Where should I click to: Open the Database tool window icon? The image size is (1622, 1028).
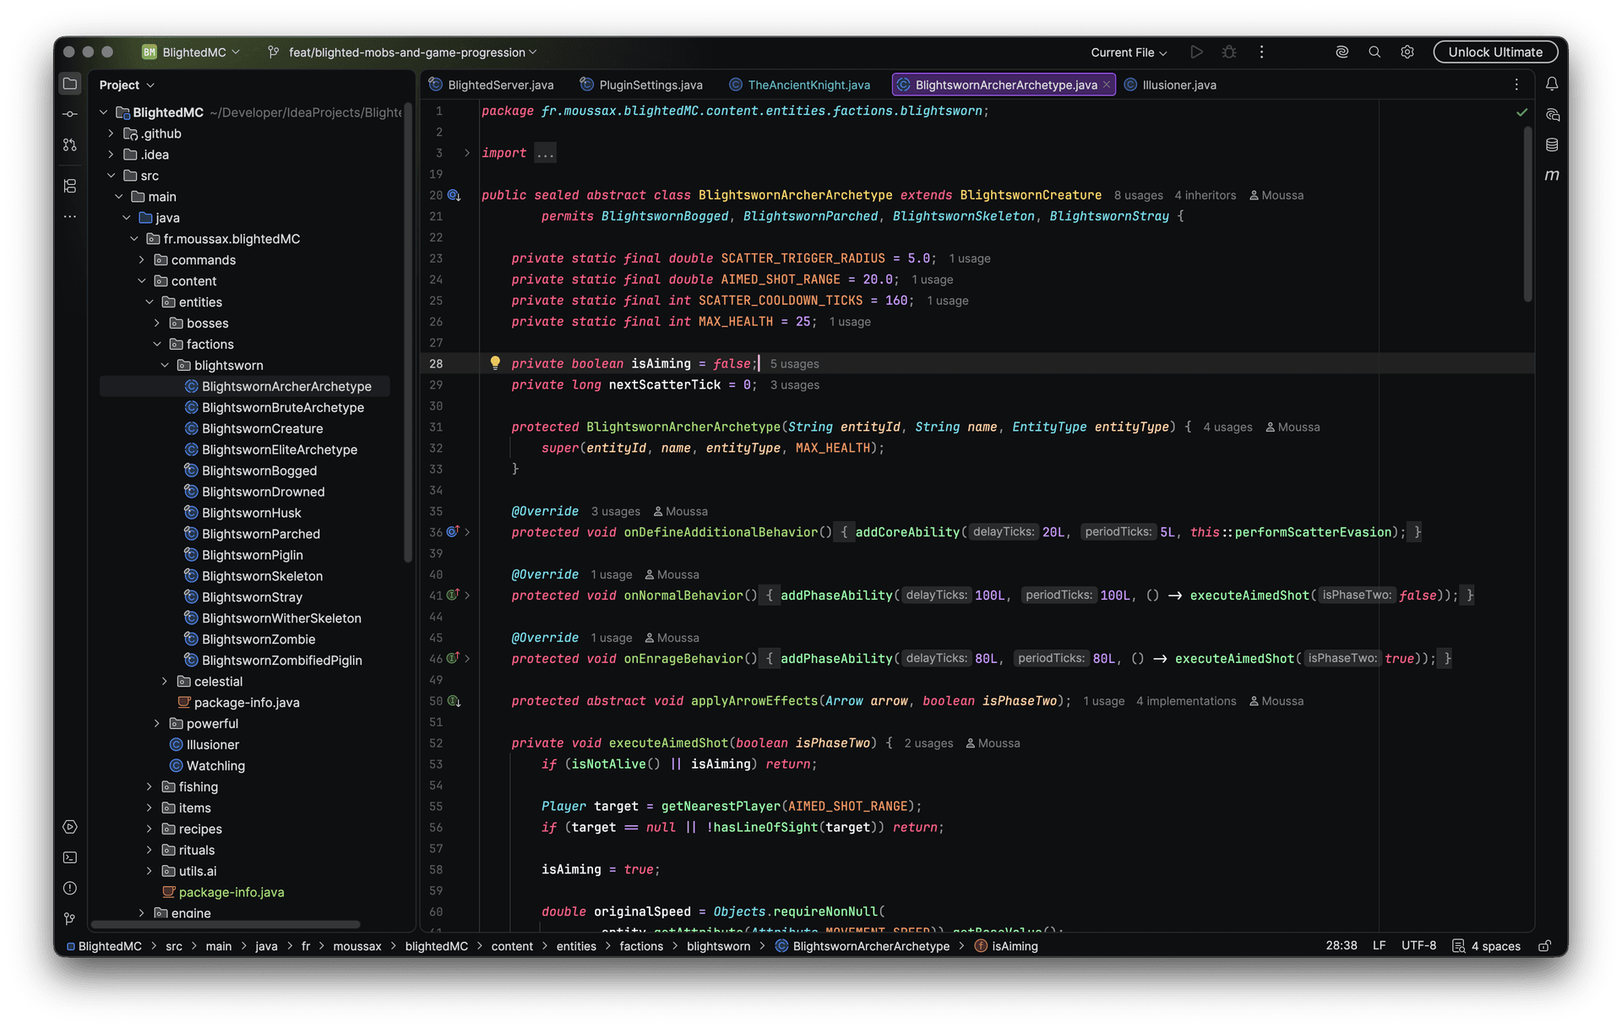tap(1552, 144)
